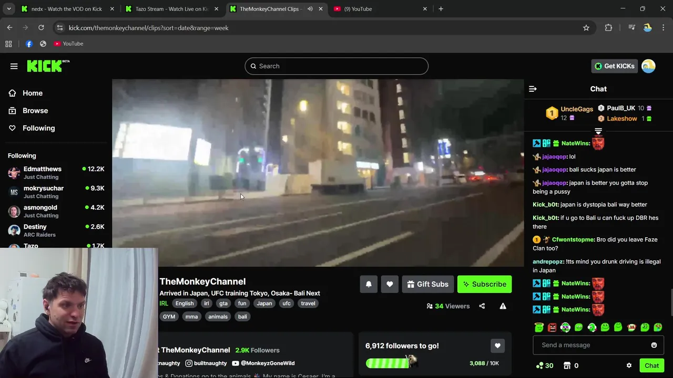This screenshot has width=673, height=378.
Task: Open Edmatthews followed channel
Action: click(x=56, y=173)
